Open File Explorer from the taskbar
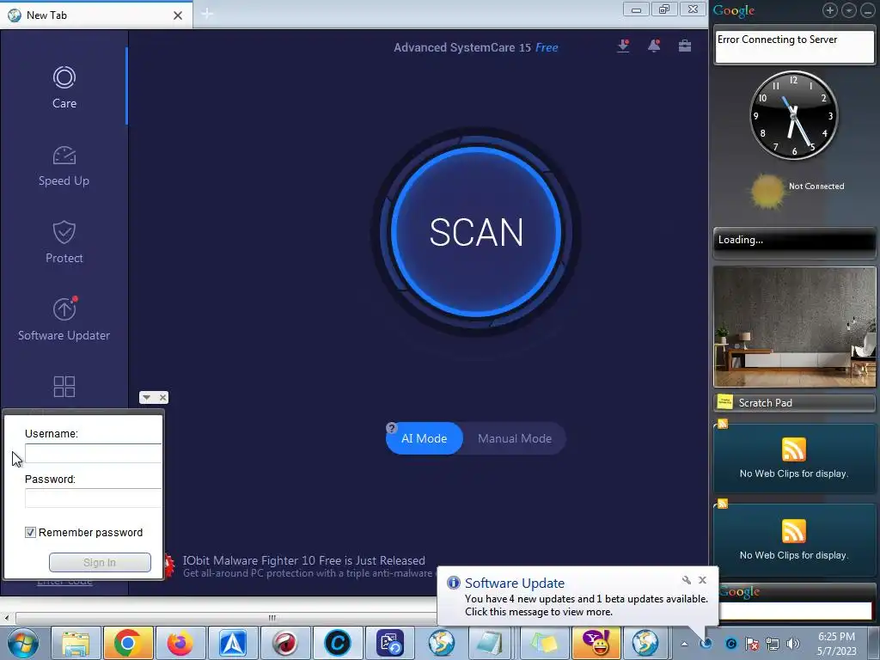Image resolution: width=880 pixels, height=660 pixels. (x=76, y=643)
